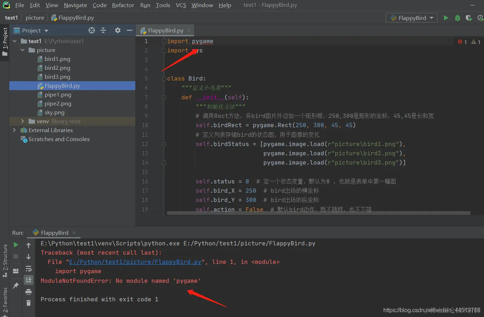484x317 pixels.
Task: Fold the class Bird block gutter marker
Action: 164,78
